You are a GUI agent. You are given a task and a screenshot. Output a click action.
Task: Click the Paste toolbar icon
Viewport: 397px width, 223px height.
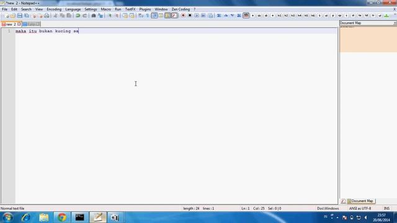point(69,15)
